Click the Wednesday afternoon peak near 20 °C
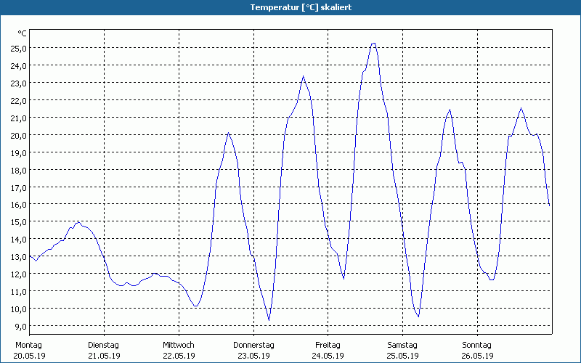The image size is (581, 363). click(228, 133)
